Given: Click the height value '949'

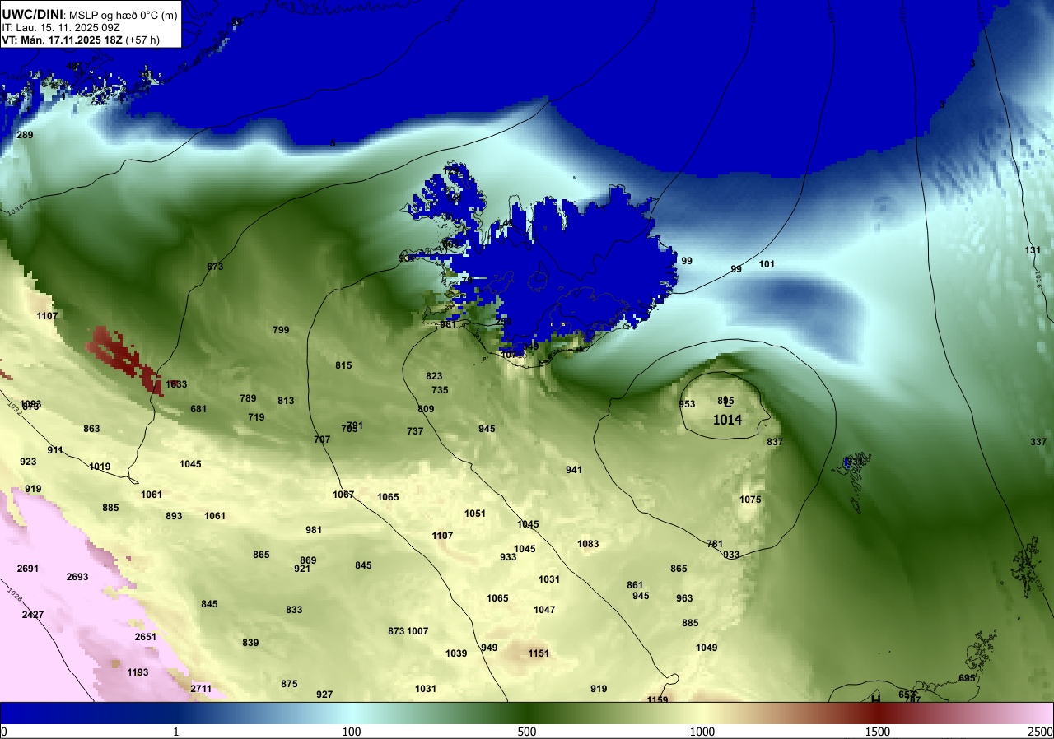Looking at the screenshot, I should tap(489, 648).
